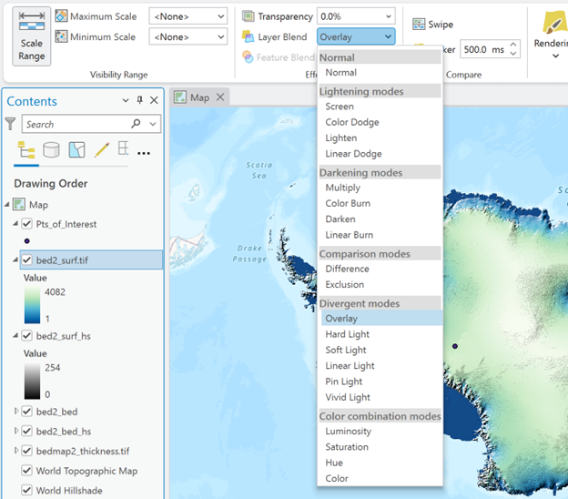Image resolution: width=568 pixels, height=499 pixels.
Task: Expand the bedmap2_thickness.tif layer
Action: 16,451
